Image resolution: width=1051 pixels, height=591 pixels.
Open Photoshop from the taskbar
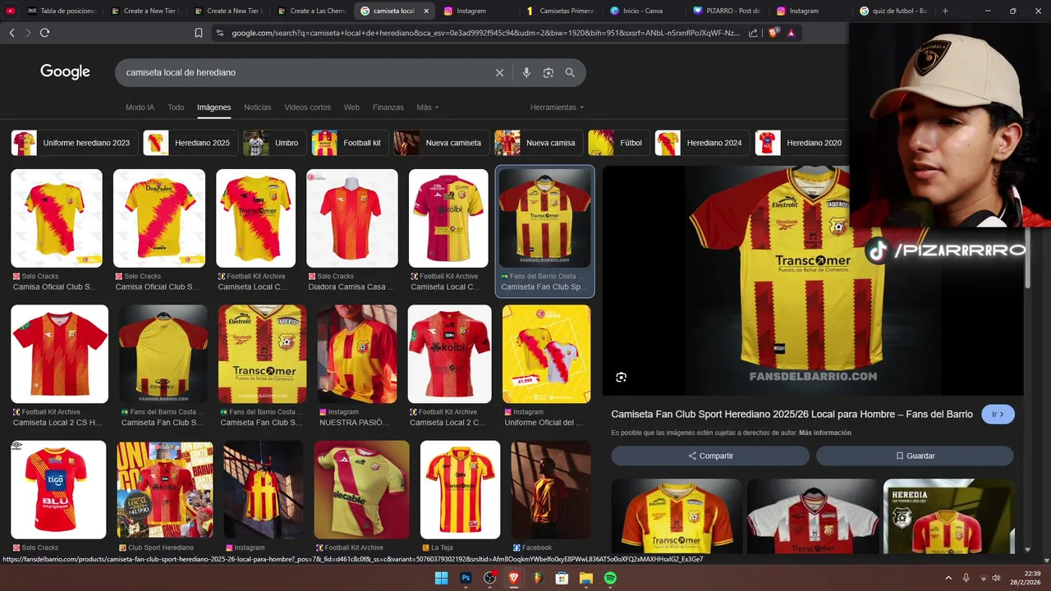(466, 578)
